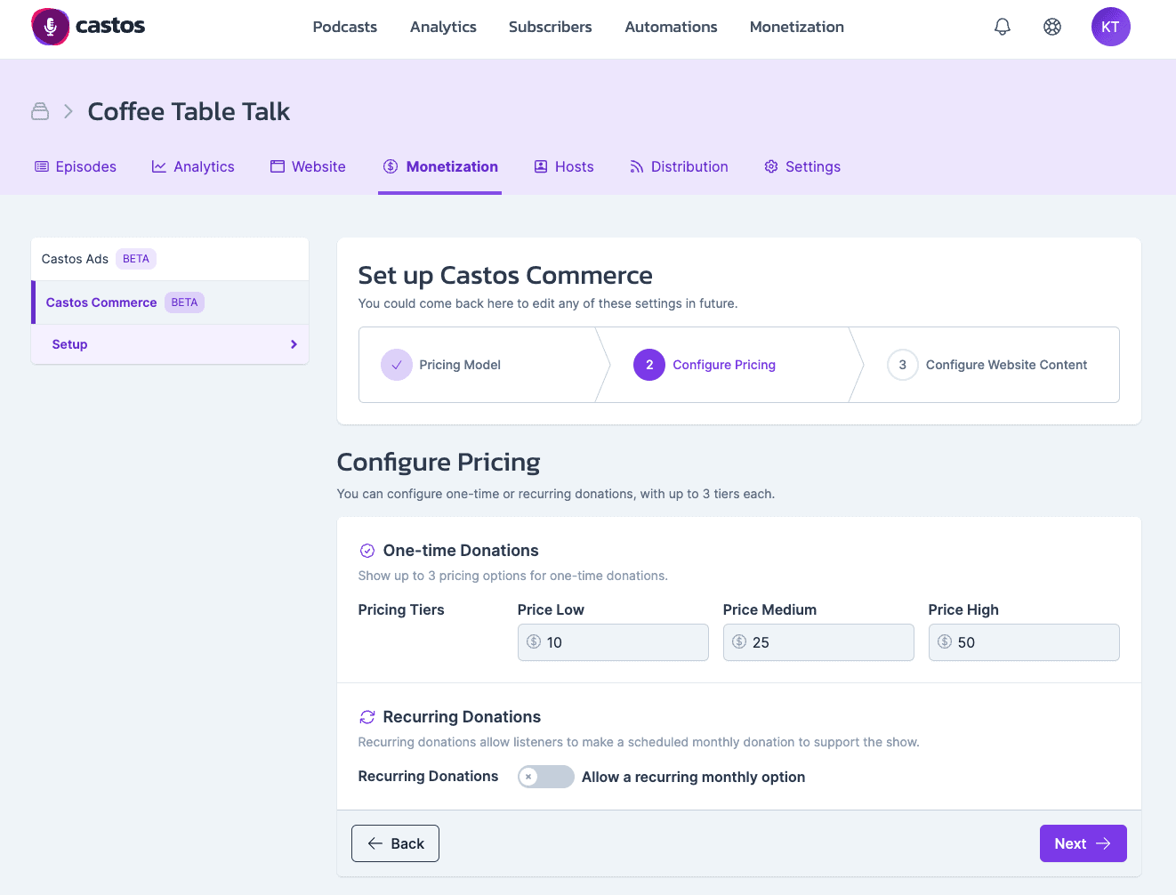Switch to the Website tab
This screenshot has height=895, width=1176.
pyautogui.click(x=308, y=166)
